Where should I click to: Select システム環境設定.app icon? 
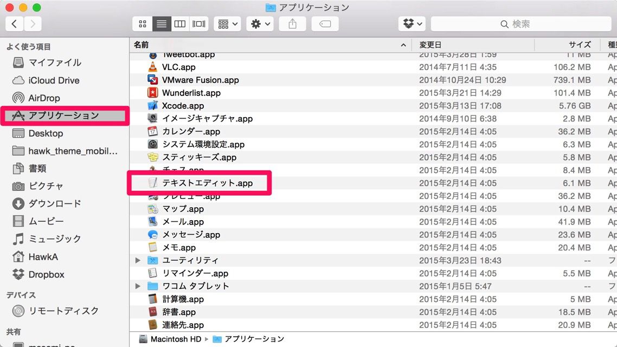(x=153, y=144)
